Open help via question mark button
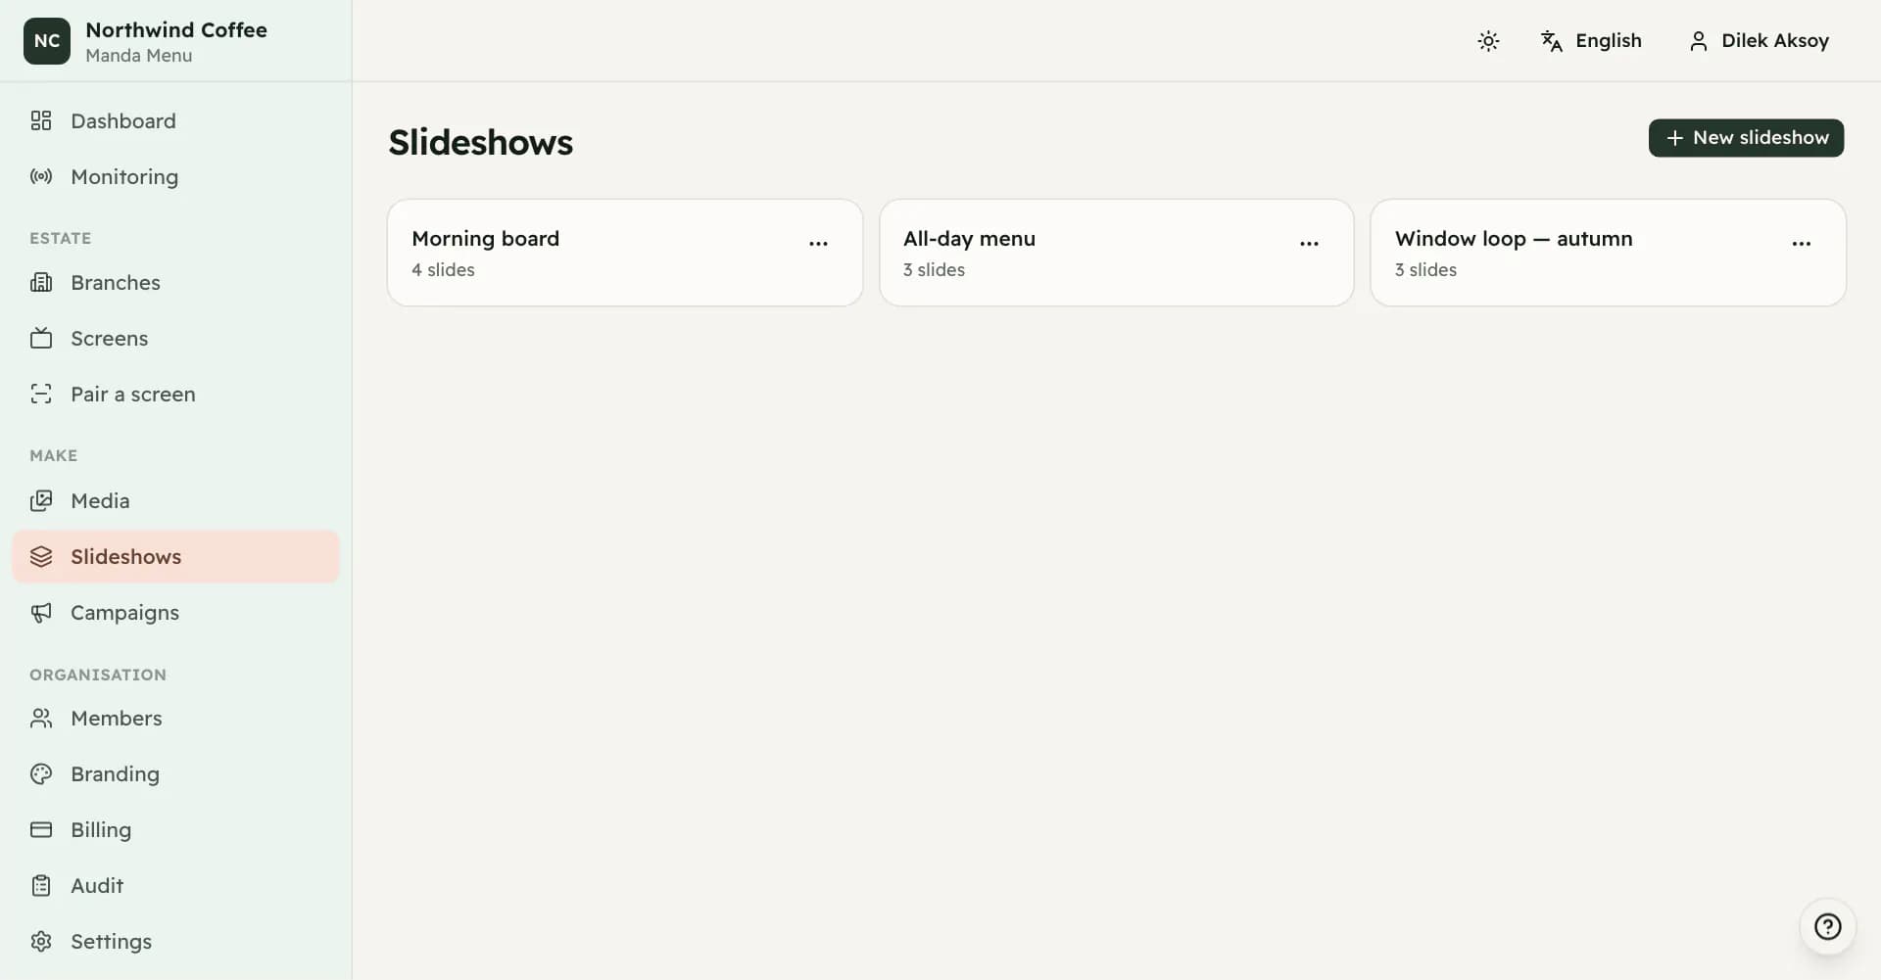This screenshot has height=980, width=1881. pyautogui.click(x=1827, y=926)
